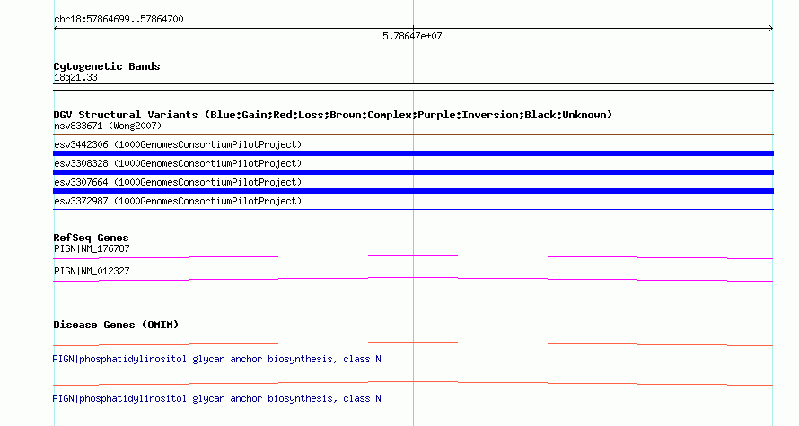Open the esv3372987 variant label
The image size is (799, 426).
point(178,201)
